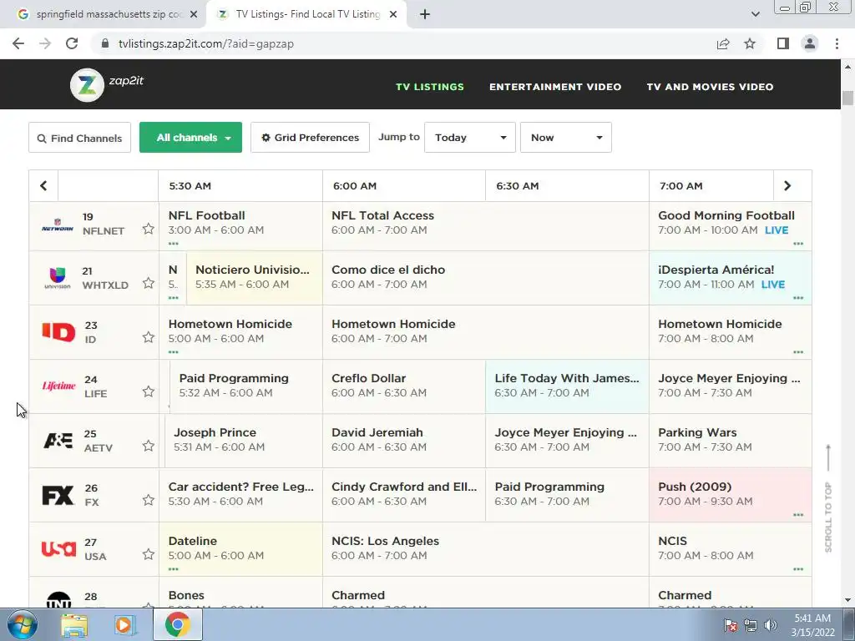Click the browser address bar URL
The width and height of the screenshot is (855, 641).
[206, 43]
